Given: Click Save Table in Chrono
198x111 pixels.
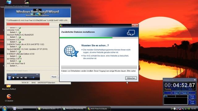Looking at the screenshot, I should tap(192, 102).
